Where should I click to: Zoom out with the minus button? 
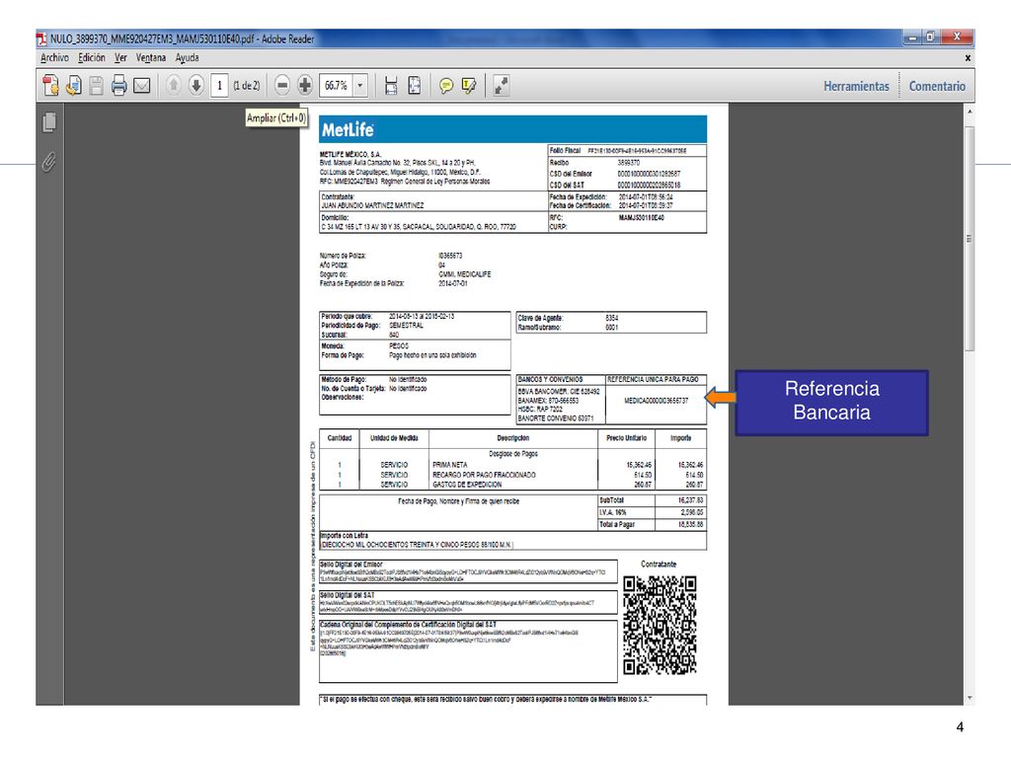[x=281, y=85]
